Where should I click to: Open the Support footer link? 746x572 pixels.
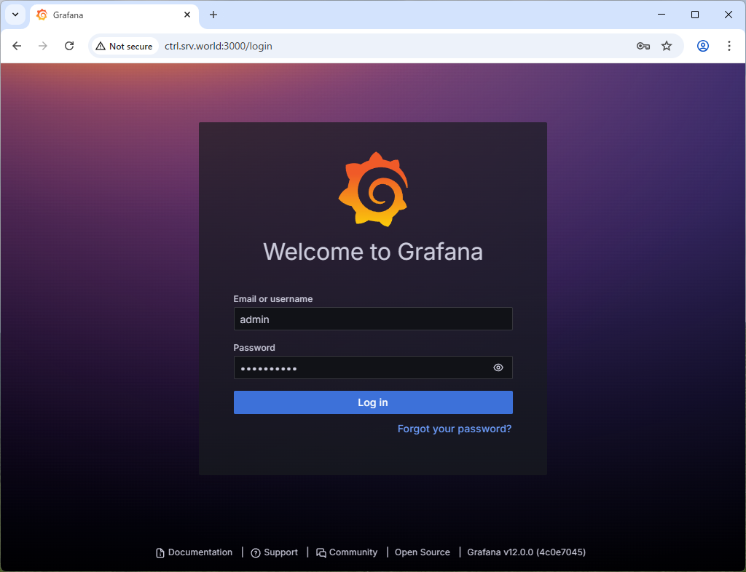point(275,552)
